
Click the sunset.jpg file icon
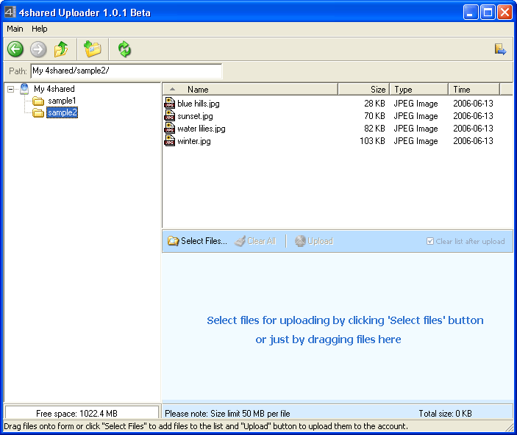[x=169, y=115]
